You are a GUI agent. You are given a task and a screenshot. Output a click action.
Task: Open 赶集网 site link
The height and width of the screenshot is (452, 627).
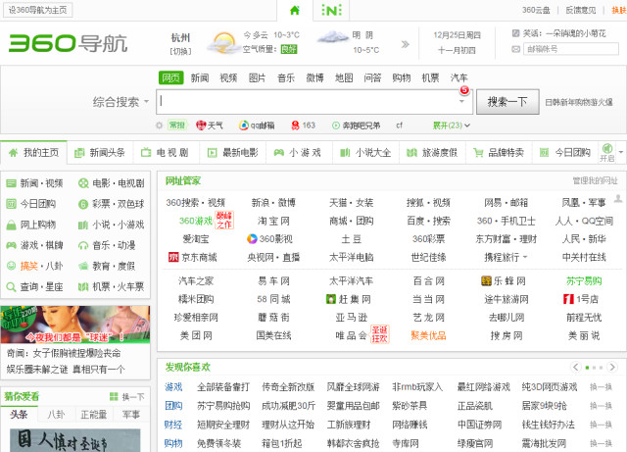click(x=349, y=299)
